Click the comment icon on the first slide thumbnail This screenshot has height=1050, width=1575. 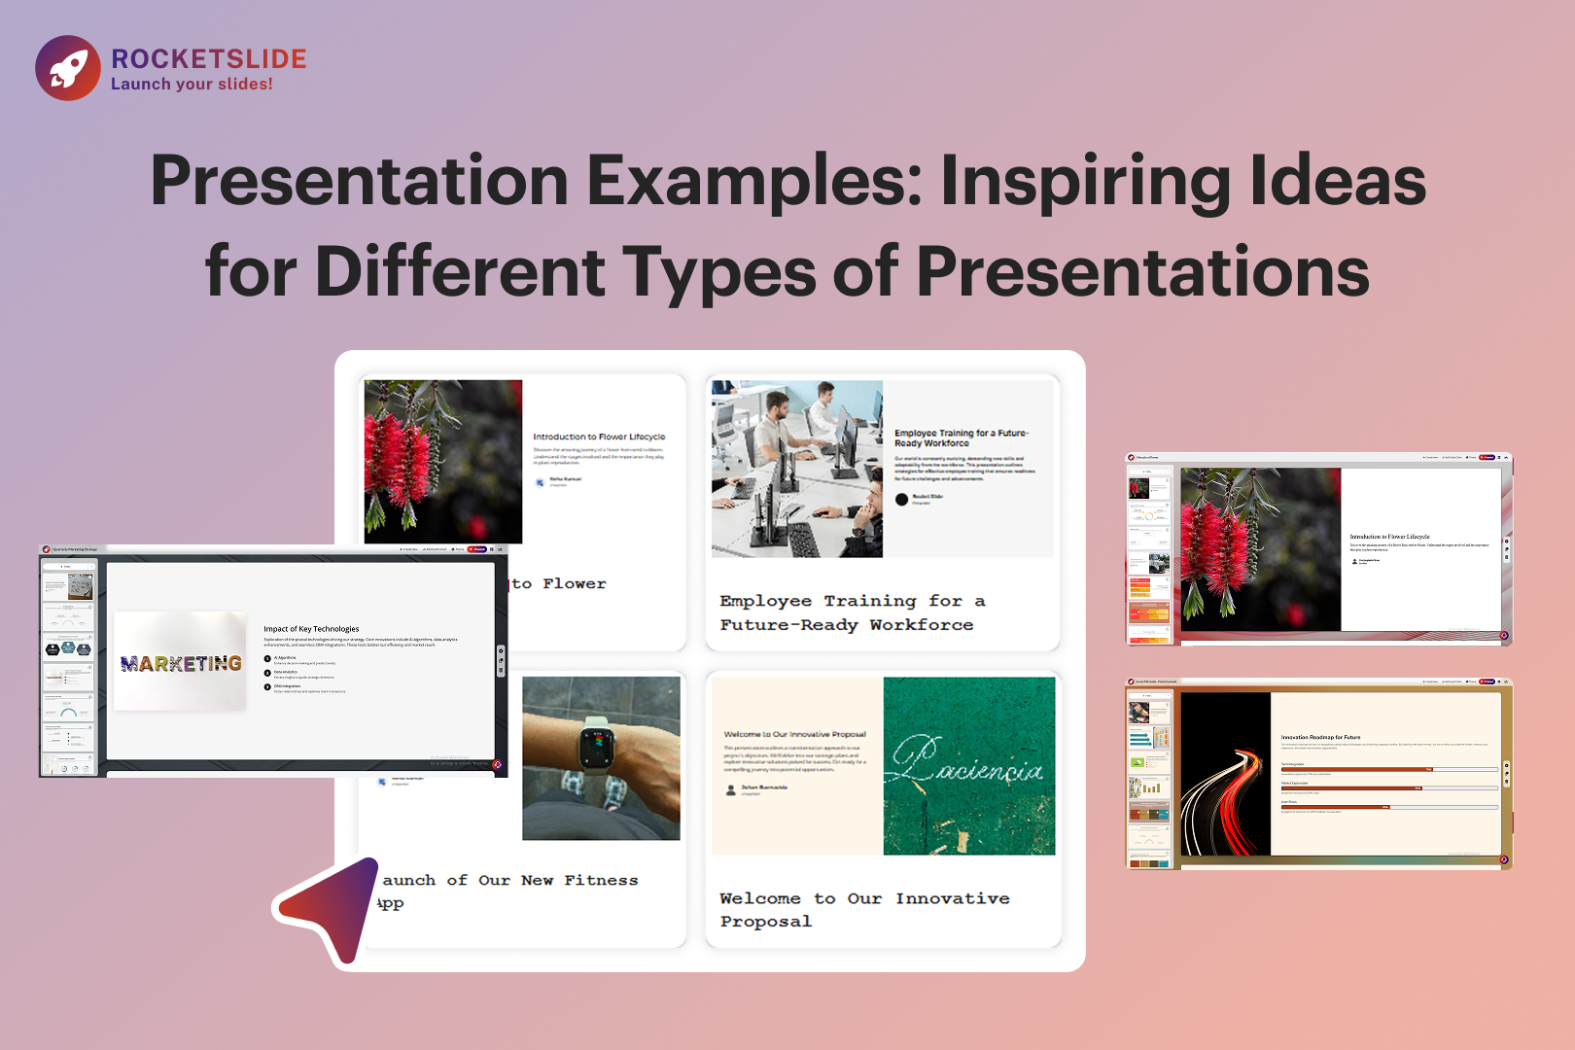tap(90, 577)
